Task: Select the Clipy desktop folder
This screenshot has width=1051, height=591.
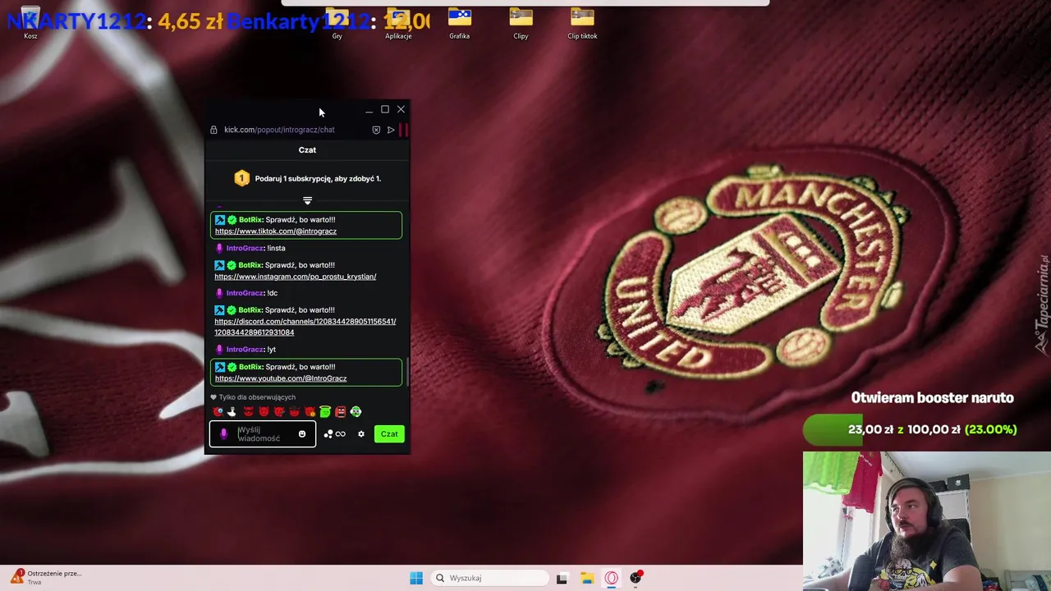Action: 521,23
